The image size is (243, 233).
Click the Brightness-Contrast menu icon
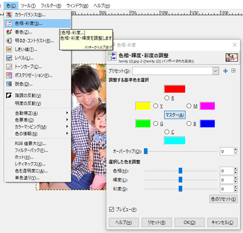click(x=9, y=41)
